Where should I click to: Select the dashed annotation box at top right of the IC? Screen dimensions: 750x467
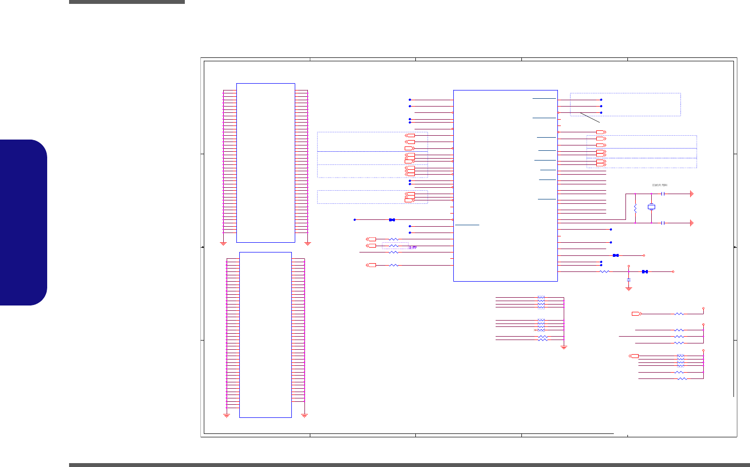(625, 105)
